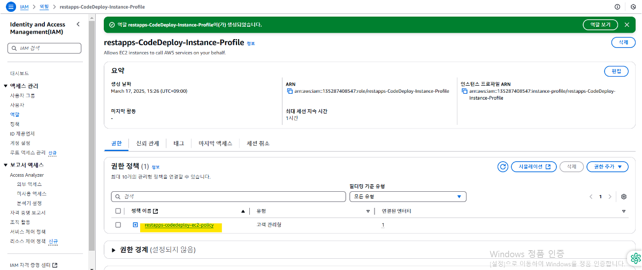Viewport: 642px width, 270px height.
Task: Click the 고객 관리형 type cell
Action: tap(269, 225)
